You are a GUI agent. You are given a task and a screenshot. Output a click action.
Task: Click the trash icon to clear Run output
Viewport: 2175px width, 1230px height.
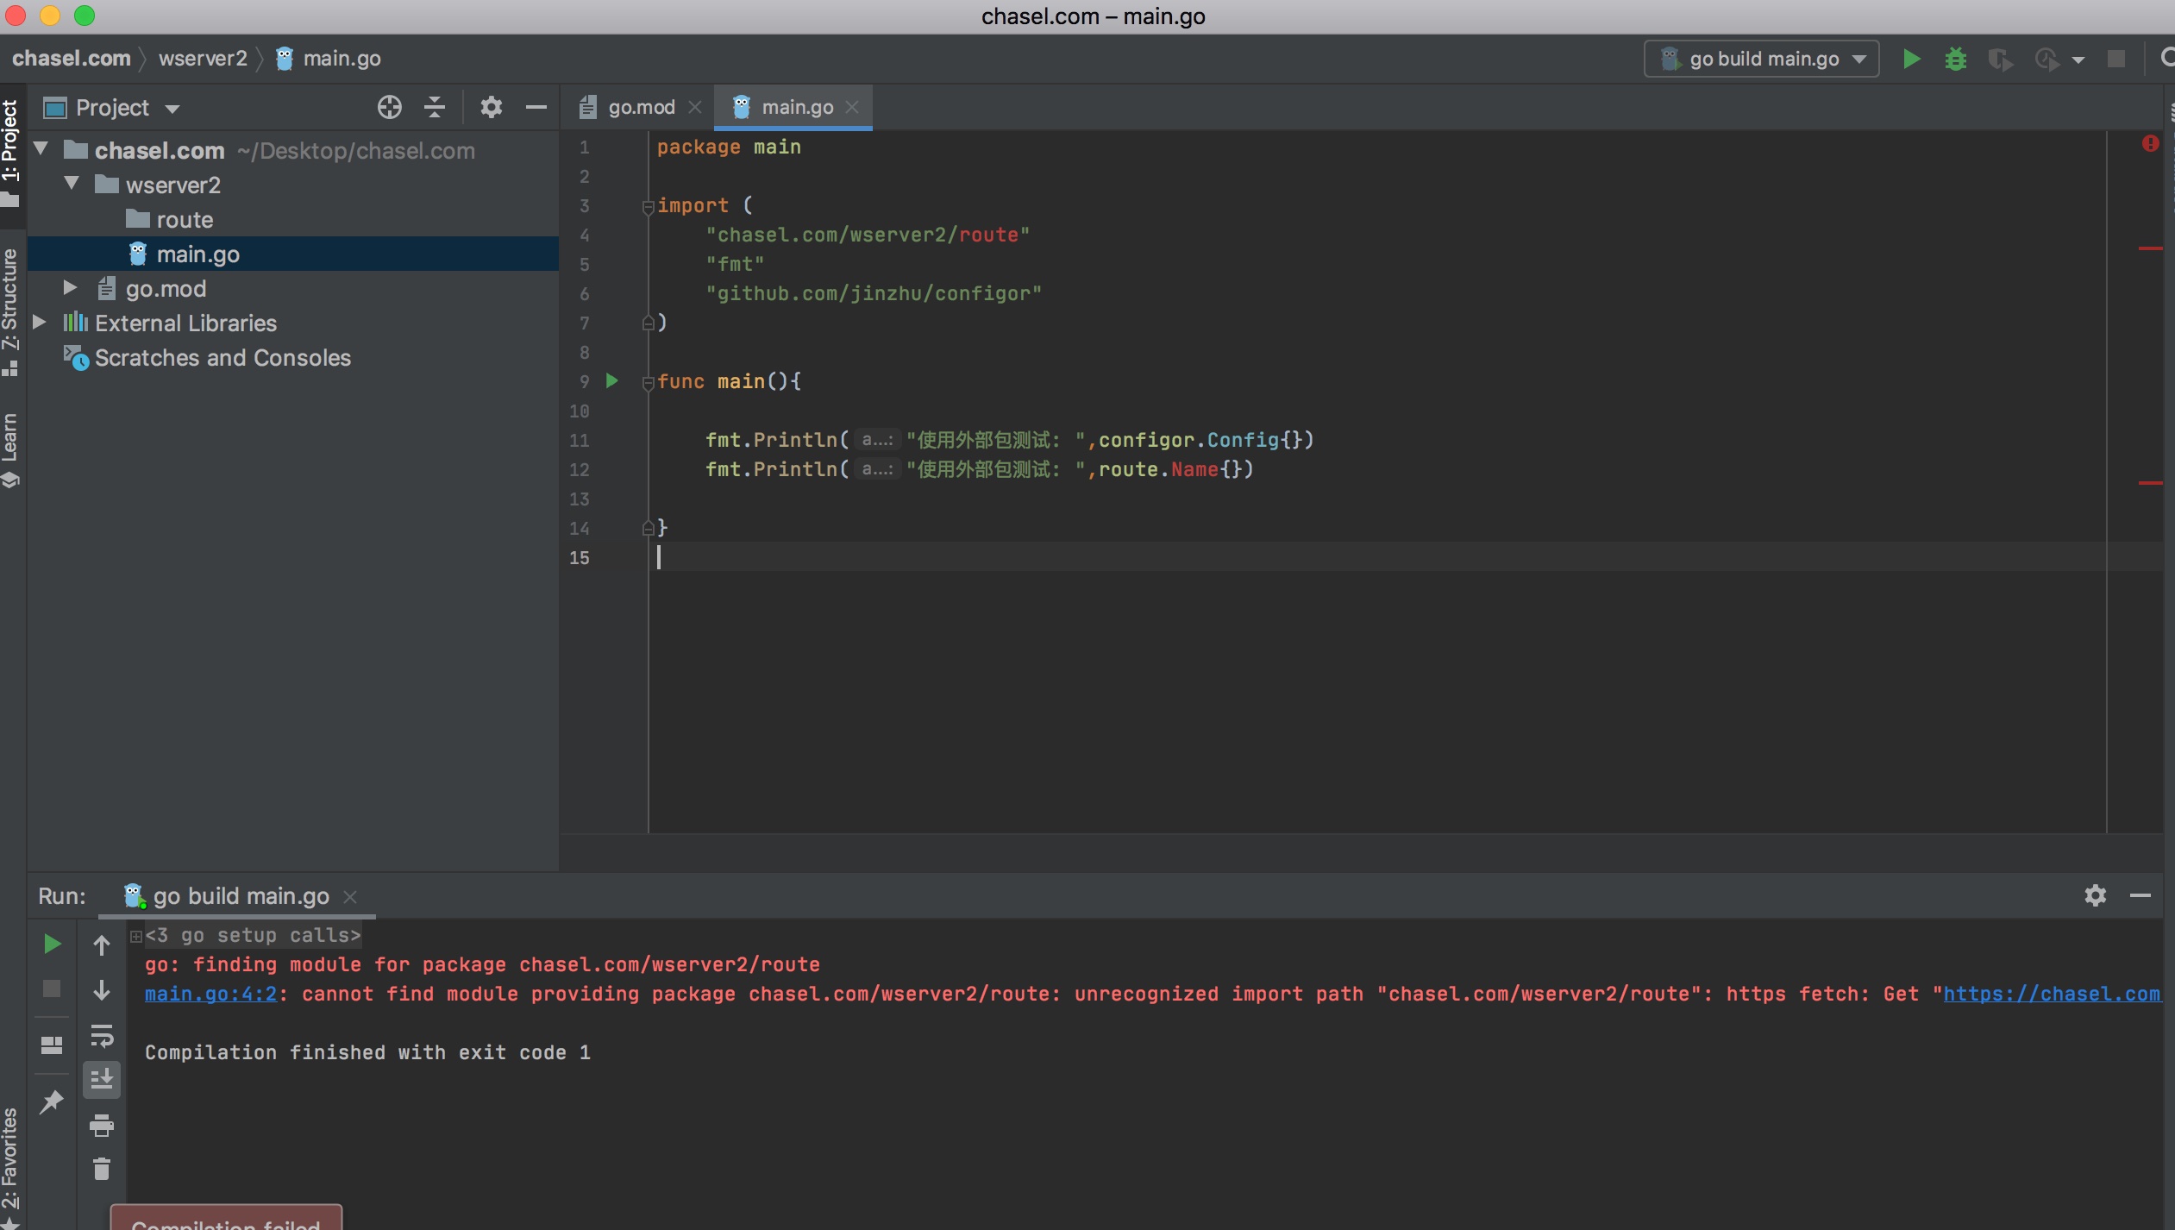point(102,1170)
